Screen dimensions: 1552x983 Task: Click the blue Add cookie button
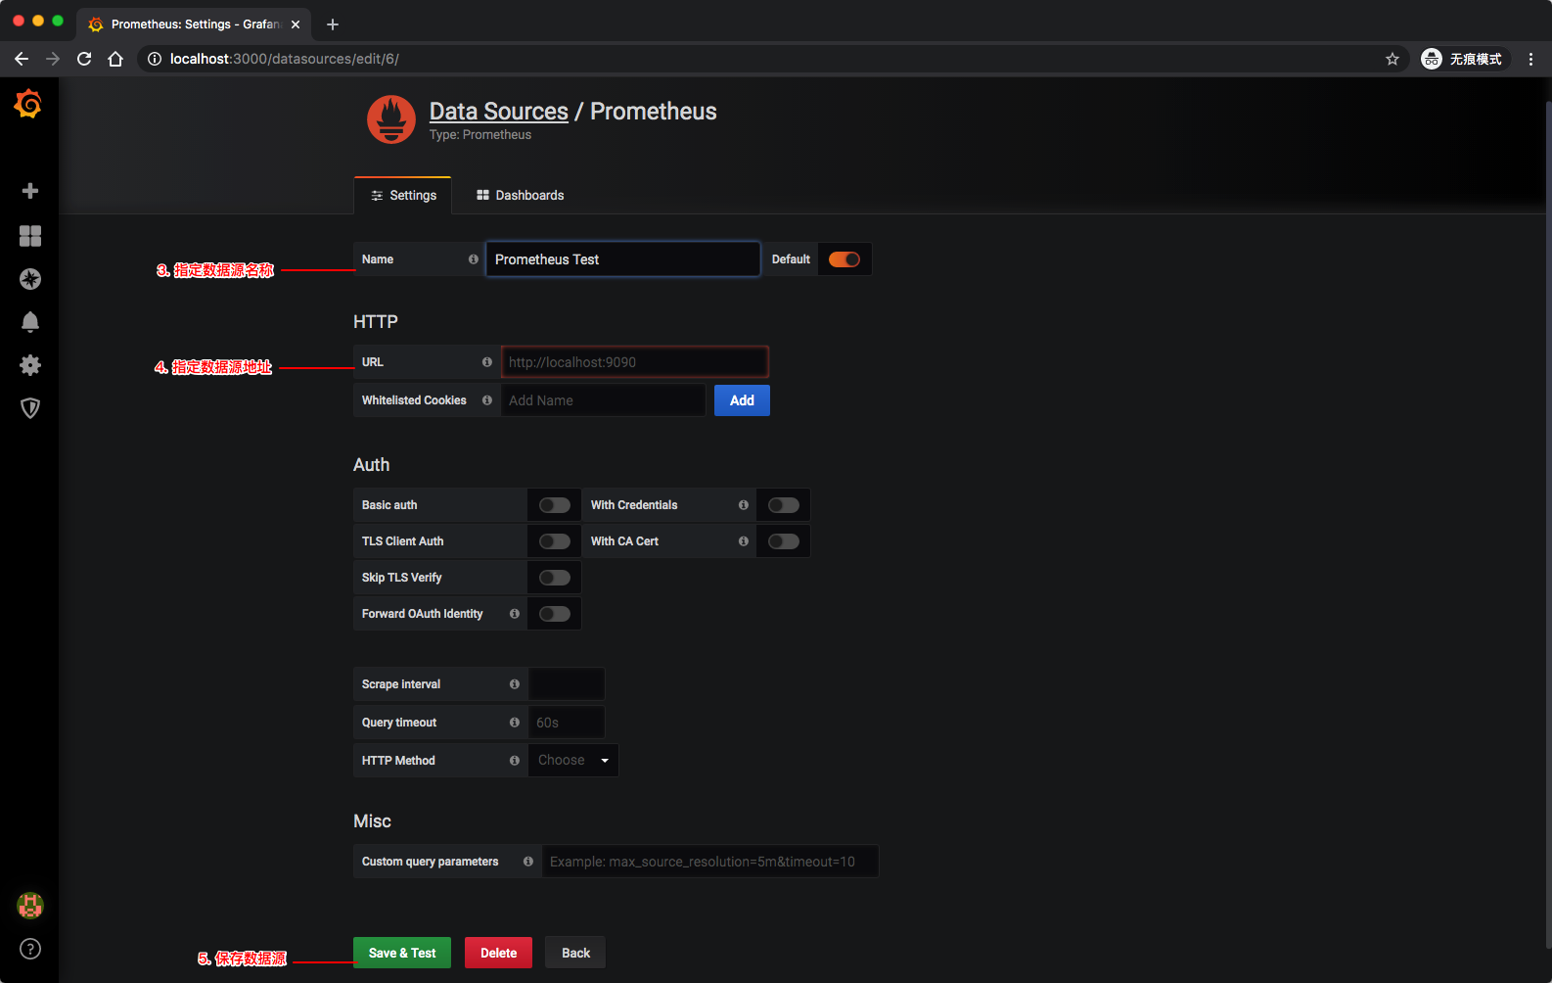tap(742, 400)
